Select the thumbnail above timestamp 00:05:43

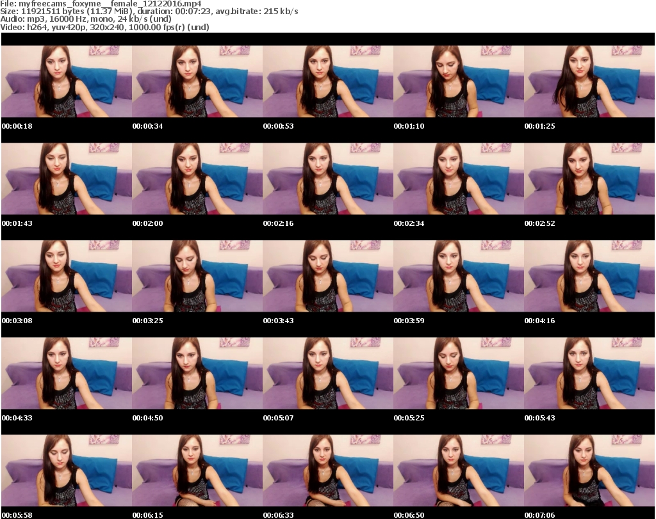coord(589,373)
